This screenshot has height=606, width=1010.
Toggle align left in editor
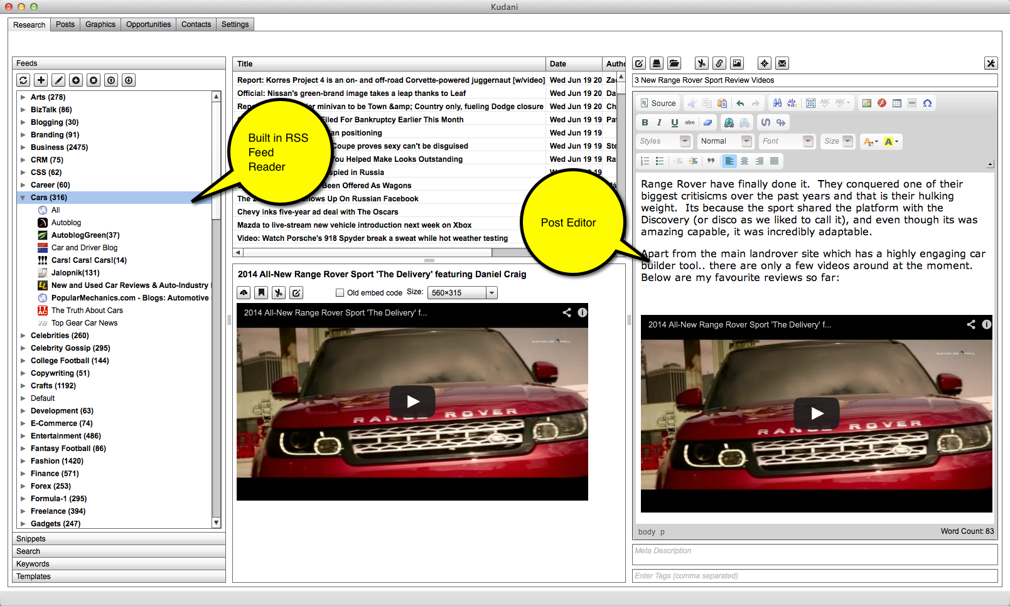pyautogui.click(x=729, y=161)
